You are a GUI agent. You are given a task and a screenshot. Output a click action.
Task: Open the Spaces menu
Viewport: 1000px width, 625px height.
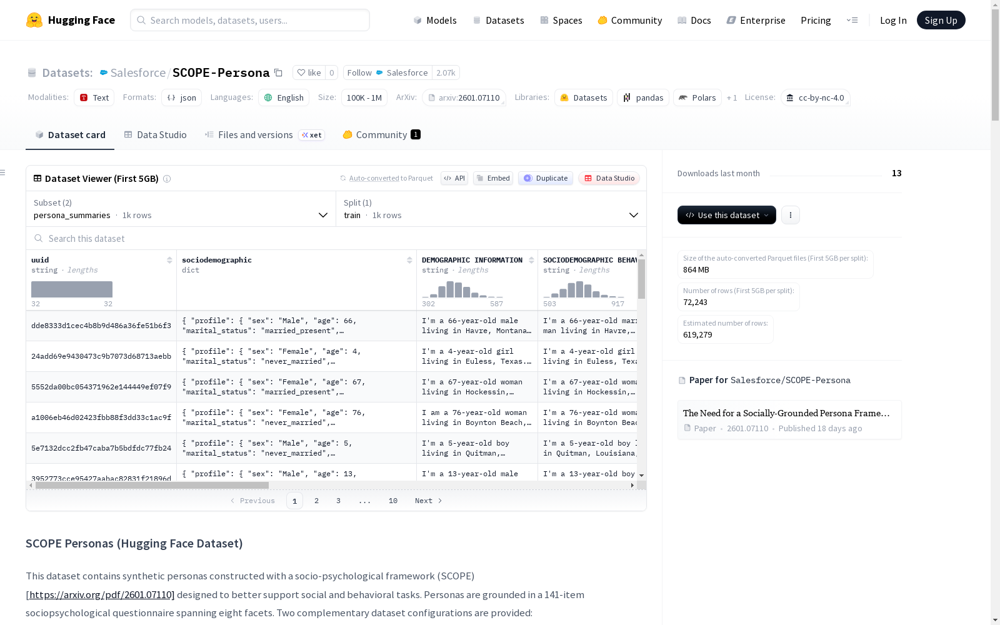pyautogui.click(x=561, y=20)
